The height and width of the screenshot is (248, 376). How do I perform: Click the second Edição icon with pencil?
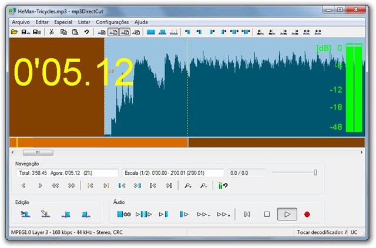click(x=45, y=214)
